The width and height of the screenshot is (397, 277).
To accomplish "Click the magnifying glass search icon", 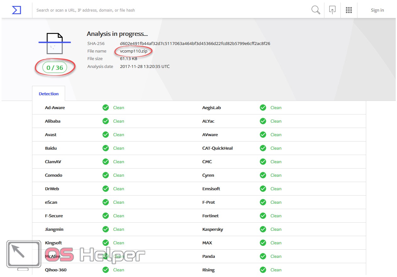I will click(x=316, y=10).
